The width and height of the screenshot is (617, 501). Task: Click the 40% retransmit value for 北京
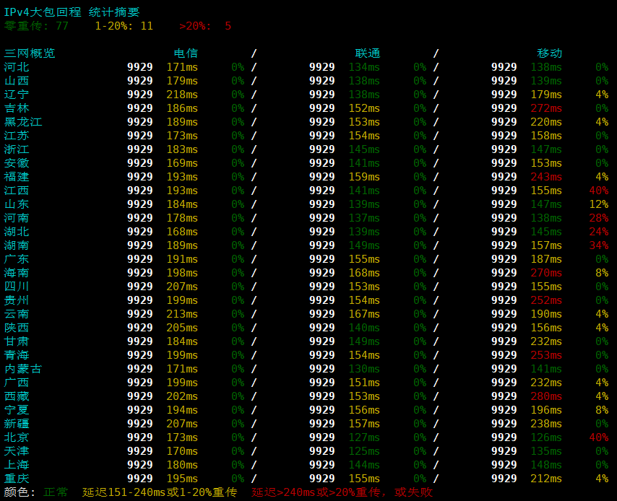[x=599, y=437]
